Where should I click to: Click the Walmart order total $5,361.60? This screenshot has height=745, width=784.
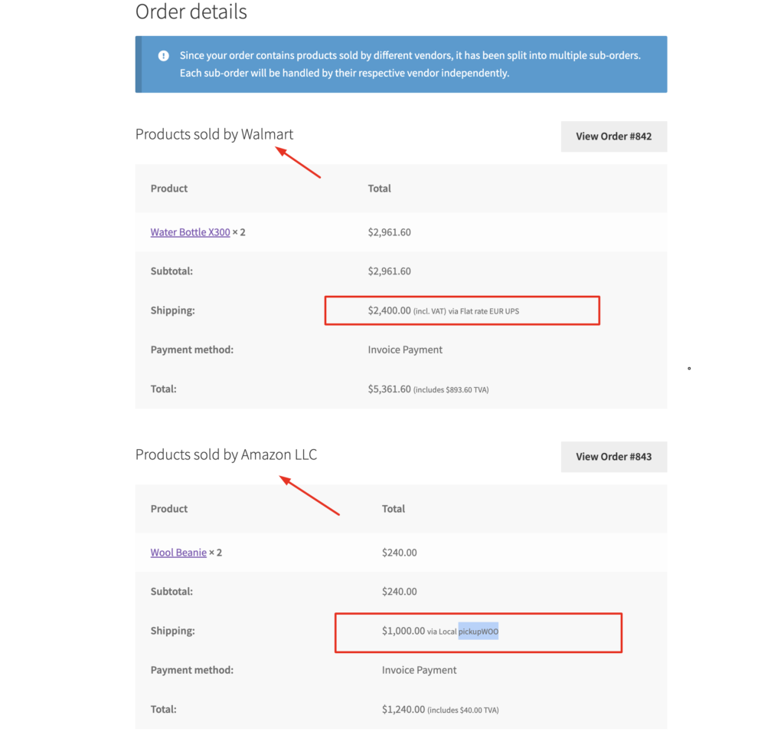(389, 389)
